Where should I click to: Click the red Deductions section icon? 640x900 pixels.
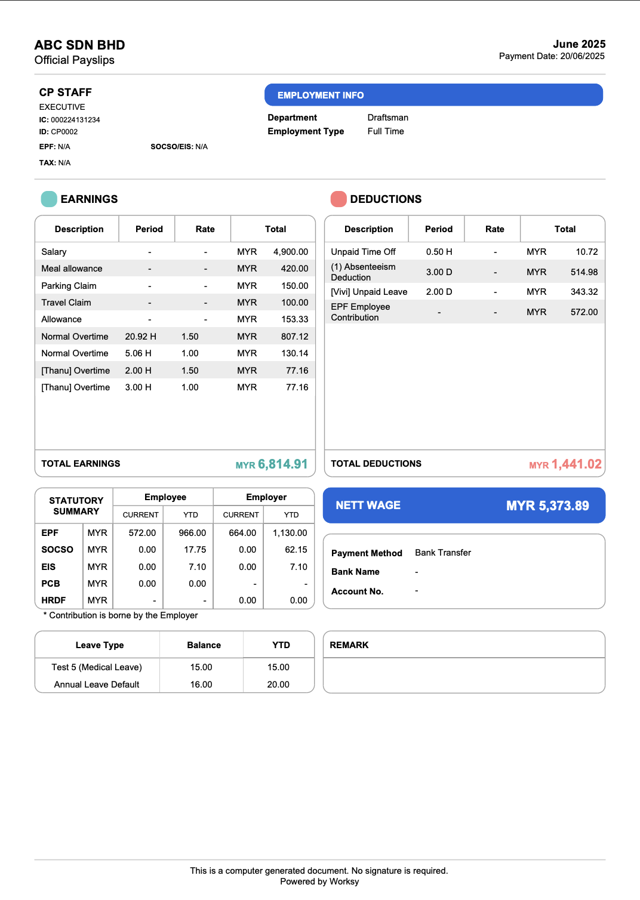click(339, 199)
